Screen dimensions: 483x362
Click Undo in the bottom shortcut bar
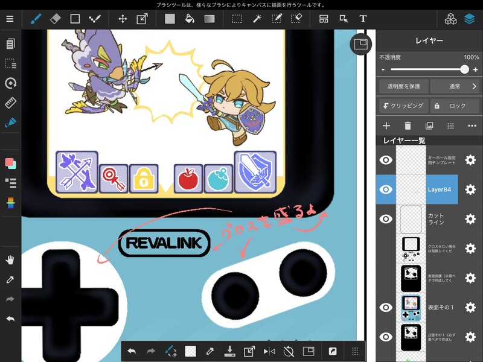click(x=132, y=351)
